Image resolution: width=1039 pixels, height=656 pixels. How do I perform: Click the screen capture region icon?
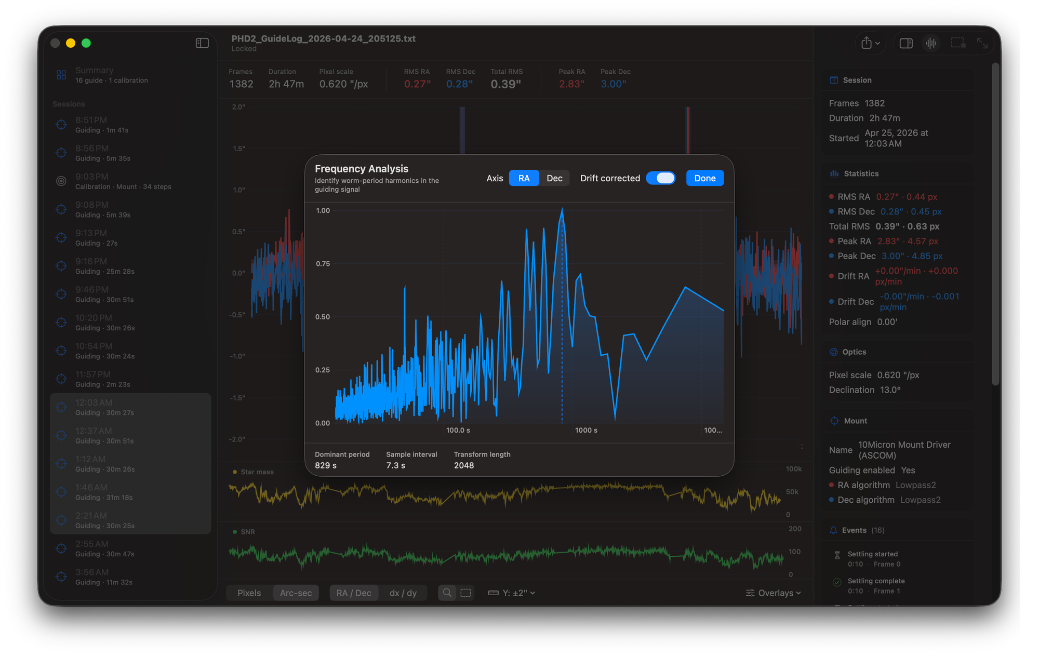click(957, 43)
